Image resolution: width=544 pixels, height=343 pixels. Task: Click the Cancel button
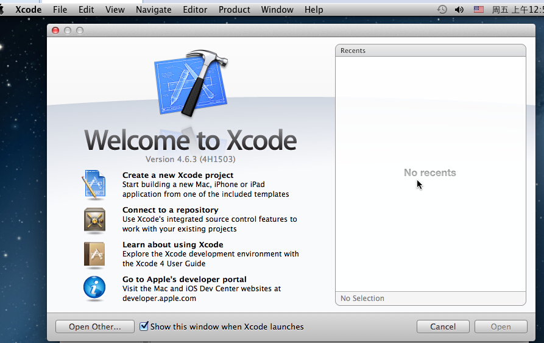click(x=443, y=327)
